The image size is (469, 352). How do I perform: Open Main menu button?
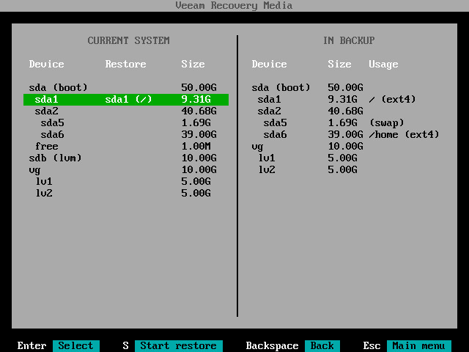coord(418,345)
